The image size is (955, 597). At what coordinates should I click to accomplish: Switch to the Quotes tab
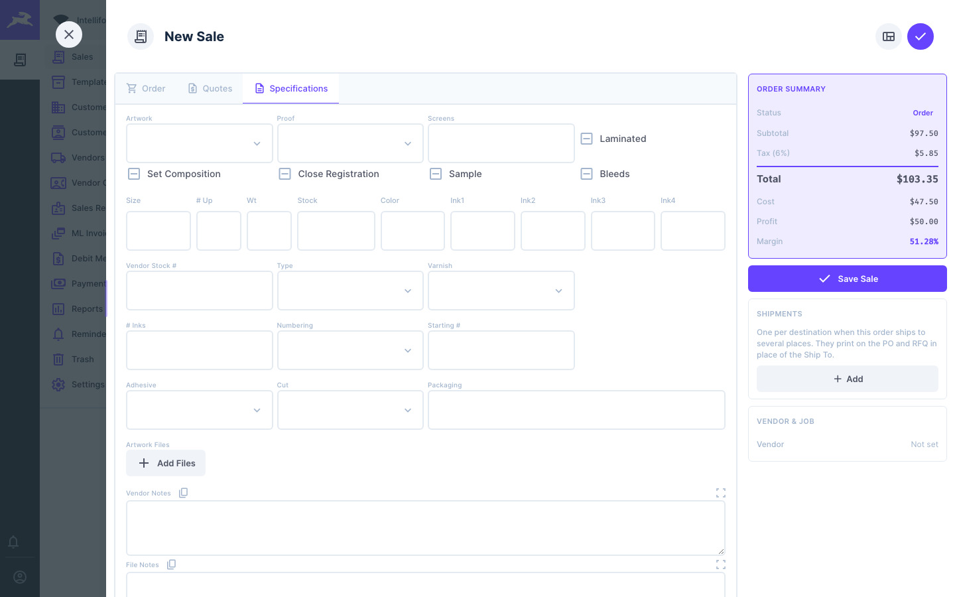tap(210, 88)
